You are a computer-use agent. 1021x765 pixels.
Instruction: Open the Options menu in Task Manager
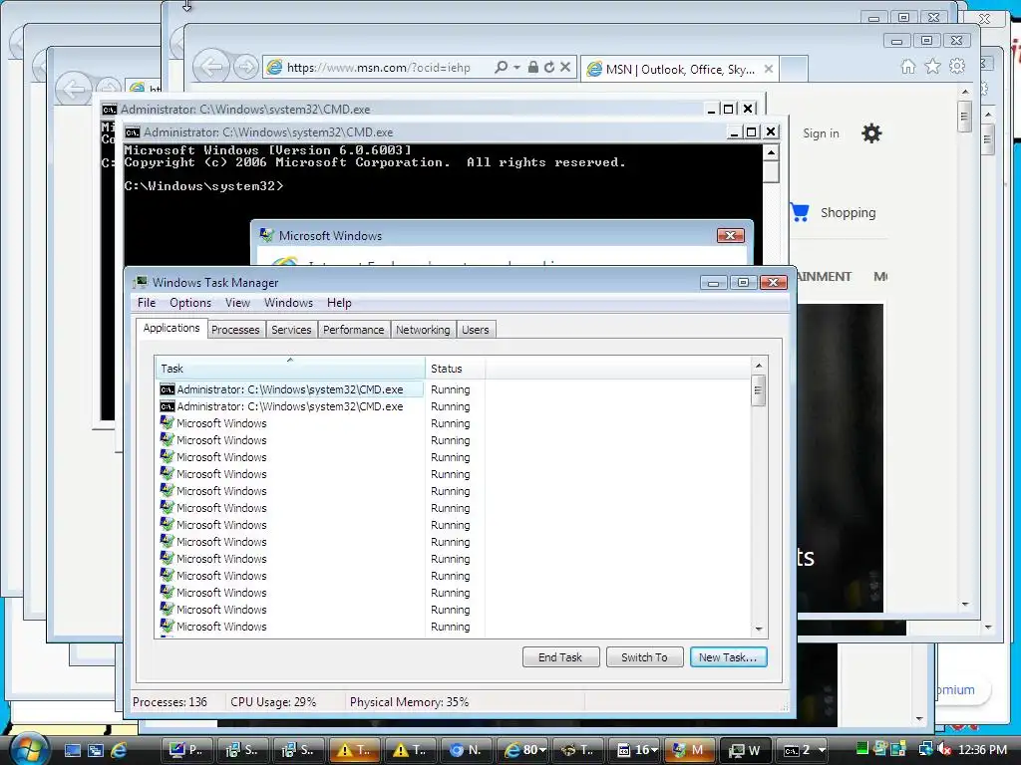pyautogui.click(x=190, y=303)
